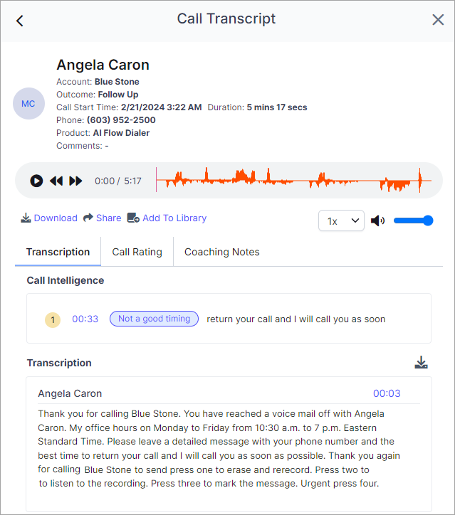Click the download tray icon beside Download
This screenshot has height=515, width=455.
coord(26,218)
